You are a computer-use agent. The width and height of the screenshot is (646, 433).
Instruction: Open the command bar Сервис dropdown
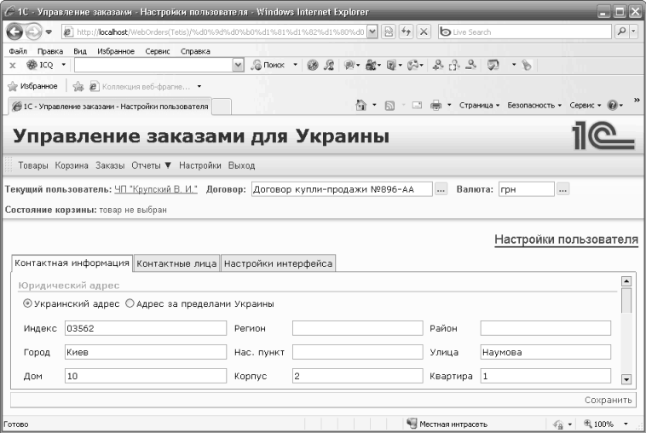(585, 105)
